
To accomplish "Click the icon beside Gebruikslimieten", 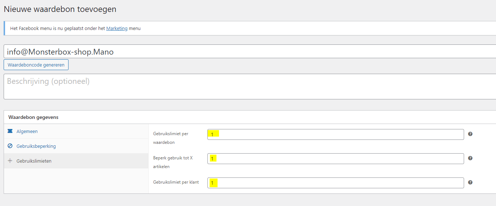I will 10,161.
